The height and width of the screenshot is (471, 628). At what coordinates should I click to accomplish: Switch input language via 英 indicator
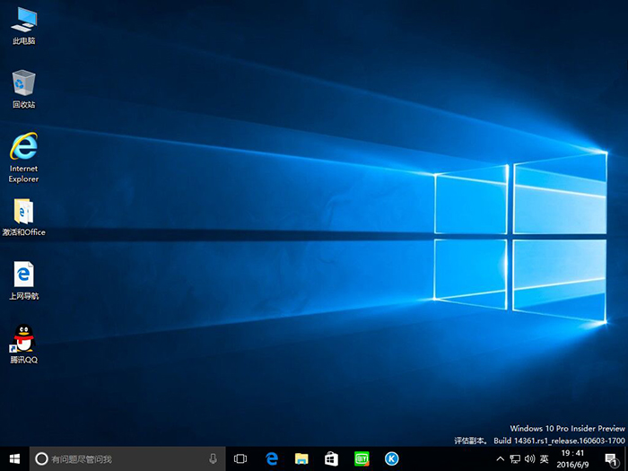(x=545, y=458)
